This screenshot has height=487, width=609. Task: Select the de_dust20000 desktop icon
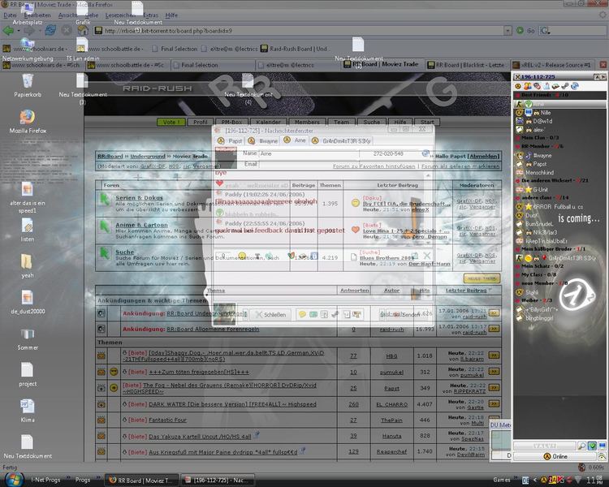(x=27, y=302)
